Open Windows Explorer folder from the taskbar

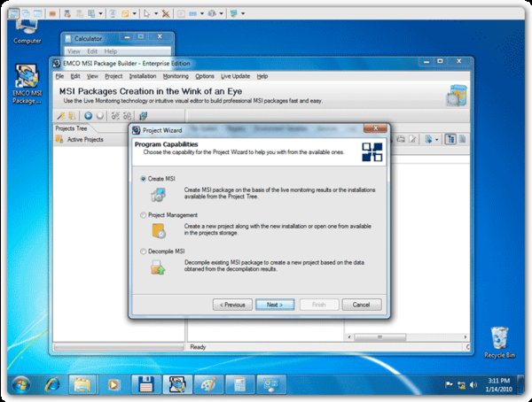click(x=82, y=384)
